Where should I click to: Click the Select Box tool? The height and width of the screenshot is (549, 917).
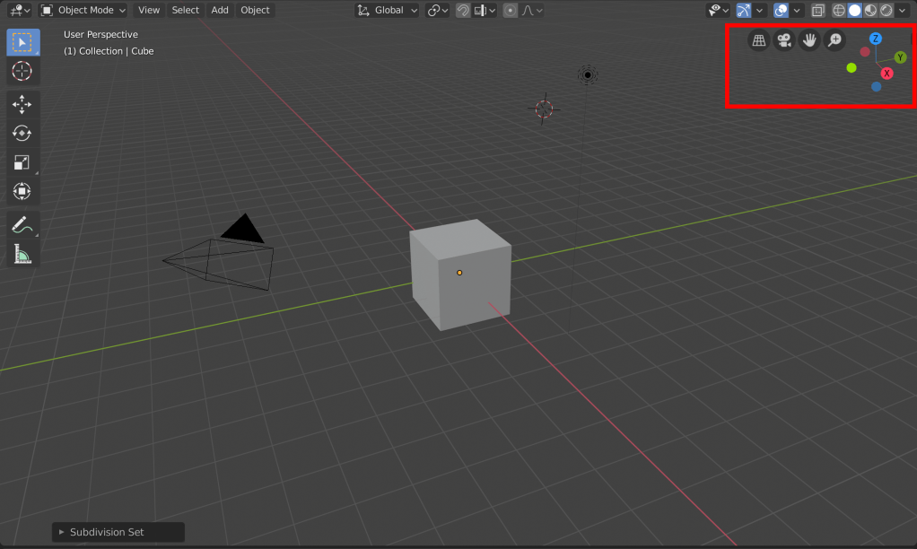coord(22,41)
